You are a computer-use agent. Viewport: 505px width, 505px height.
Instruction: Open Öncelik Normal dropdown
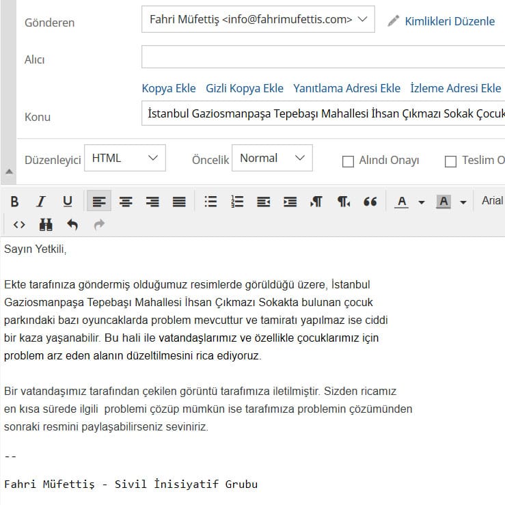tap(272, 158)
